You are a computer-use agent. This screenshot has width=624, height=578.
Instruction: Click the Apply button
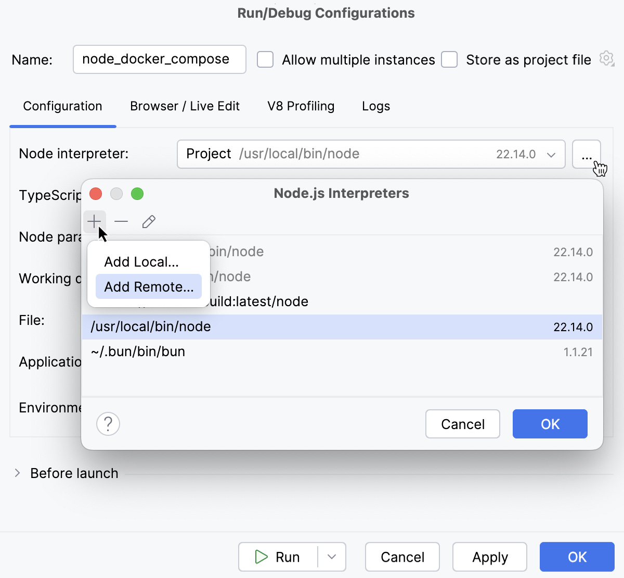489,557
